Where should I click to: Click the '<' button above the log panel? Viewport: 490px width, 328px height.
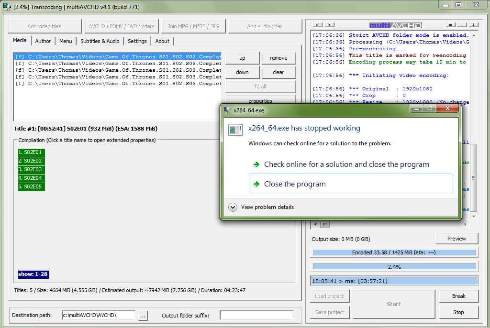pyautogui.click(x=317, y=25)
